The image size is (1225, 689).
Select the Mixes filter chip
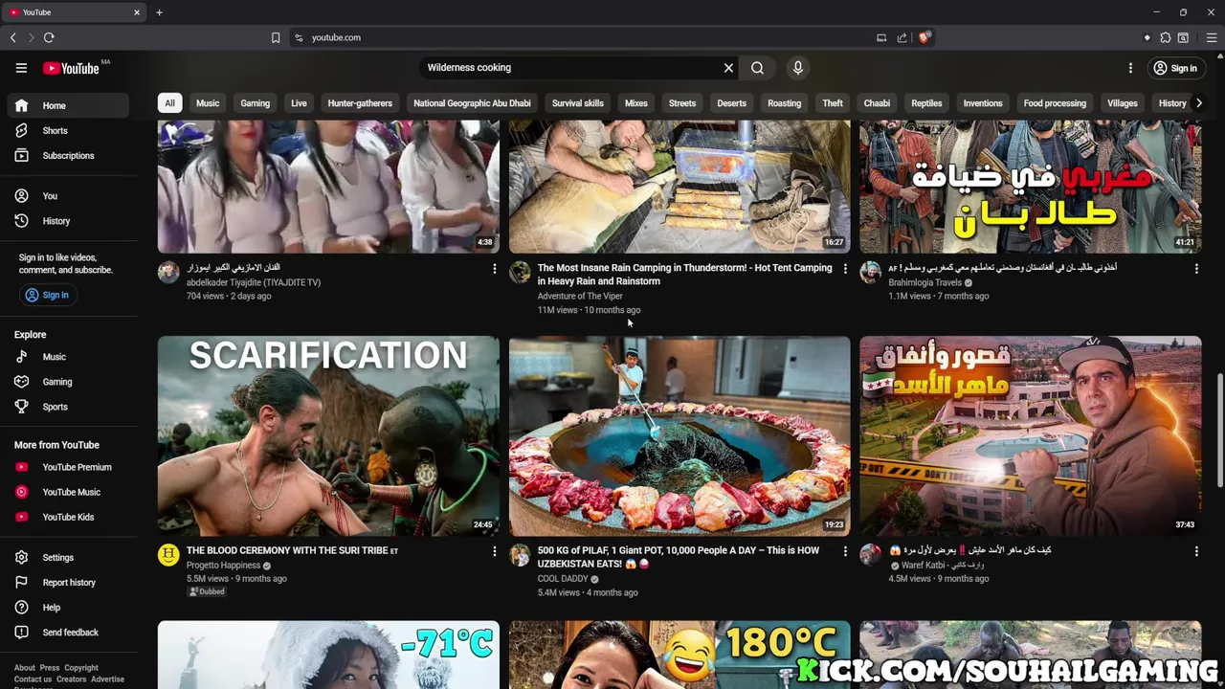click(x=636, y=103)
